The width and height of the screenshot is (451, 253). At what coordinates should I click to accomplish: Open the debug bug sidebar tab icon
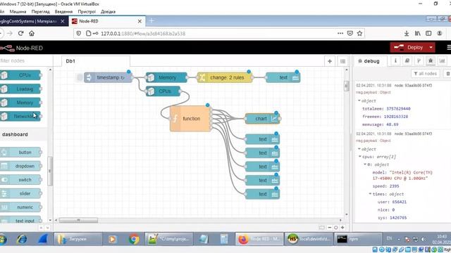[431, 61]
